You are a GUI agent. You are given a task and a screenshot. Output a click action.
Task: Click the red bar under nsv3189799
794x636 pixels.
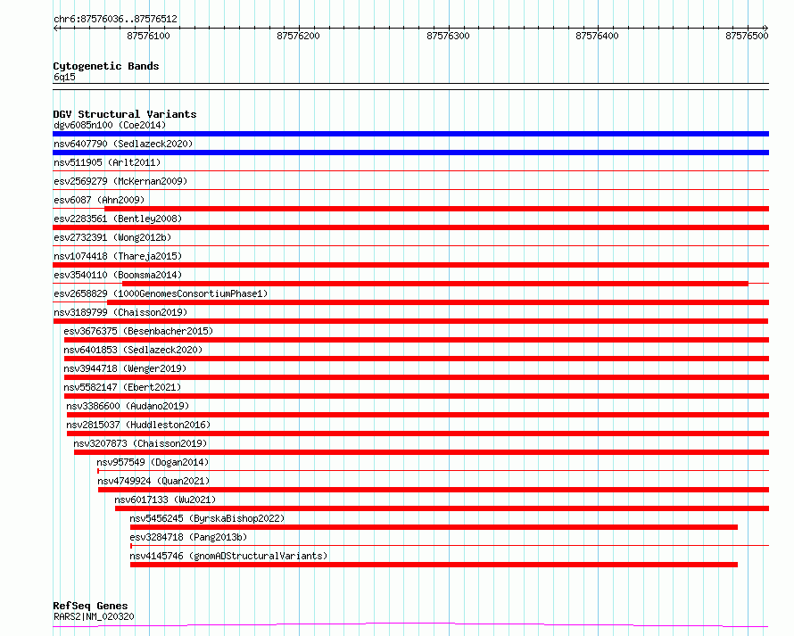(x=410, y=321)
